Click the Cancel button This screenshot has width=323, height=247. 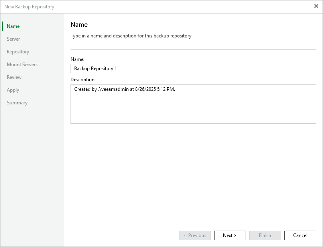300,235
